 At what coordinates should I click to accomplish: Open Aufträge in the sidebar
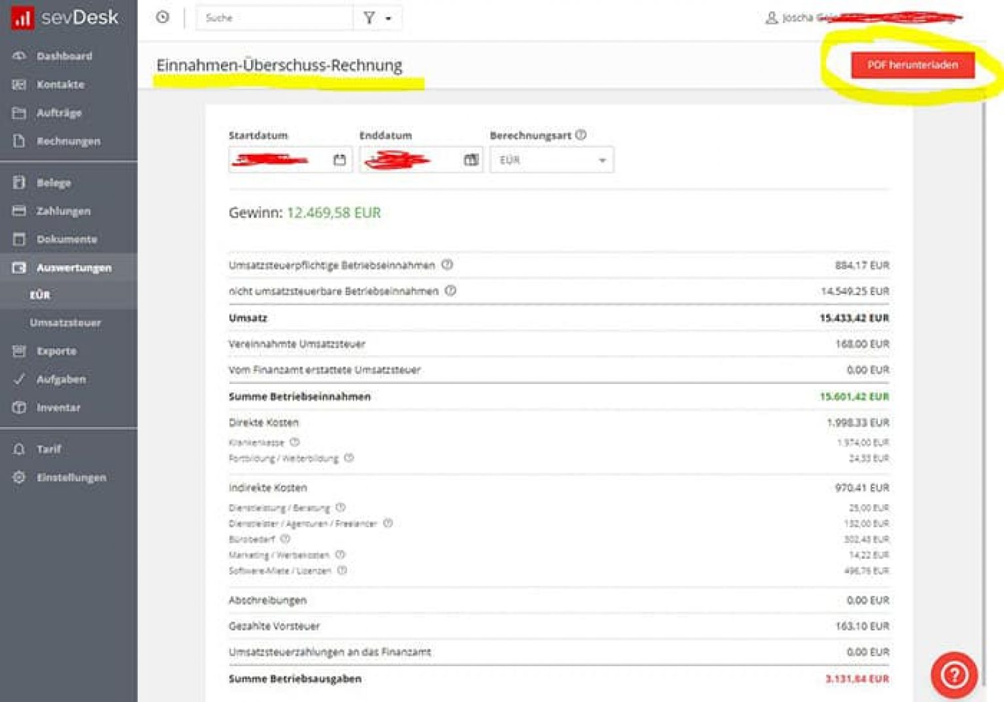click(x=59, y=113)
